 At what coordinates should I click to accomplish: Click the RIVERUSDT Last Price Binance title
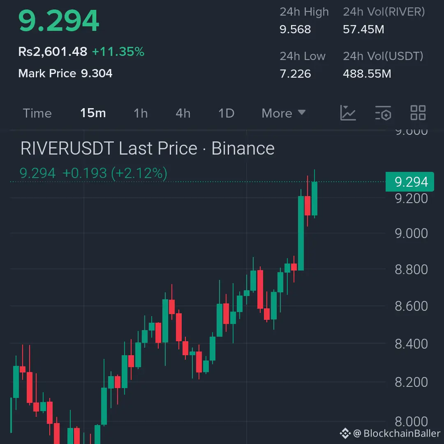click(148, 148)
